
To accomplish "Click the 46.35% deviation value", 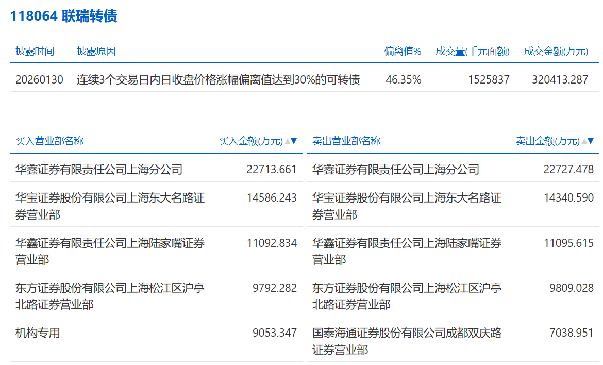I will (x=403, y=80).
